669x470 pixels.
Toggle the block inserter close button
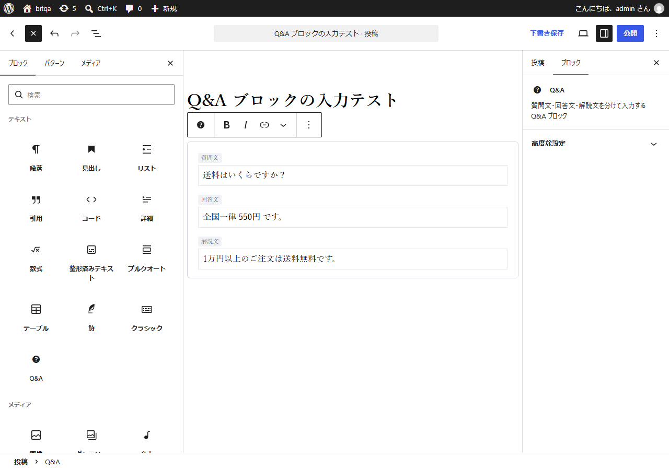coord(33,33)
